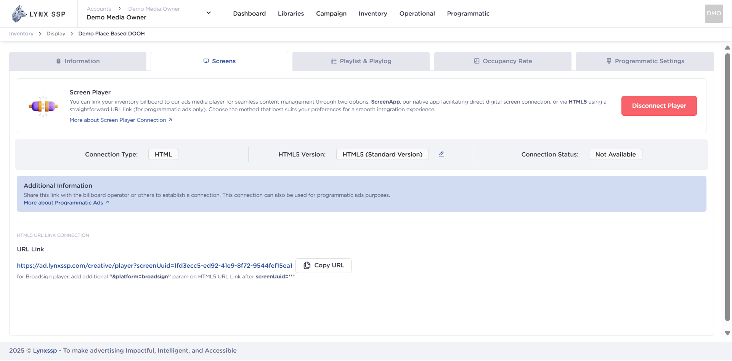Click the Demo Place Based DOOH breadcrumb
732x361 pixels.
(111, 34)
